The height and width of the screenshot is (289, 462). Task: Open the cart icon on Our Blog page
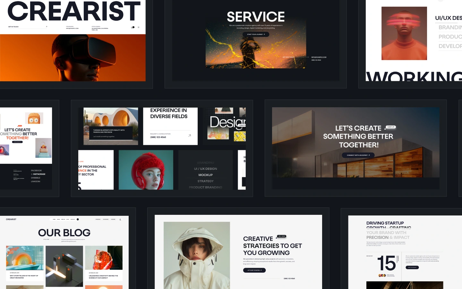click(x=120, y=220)
